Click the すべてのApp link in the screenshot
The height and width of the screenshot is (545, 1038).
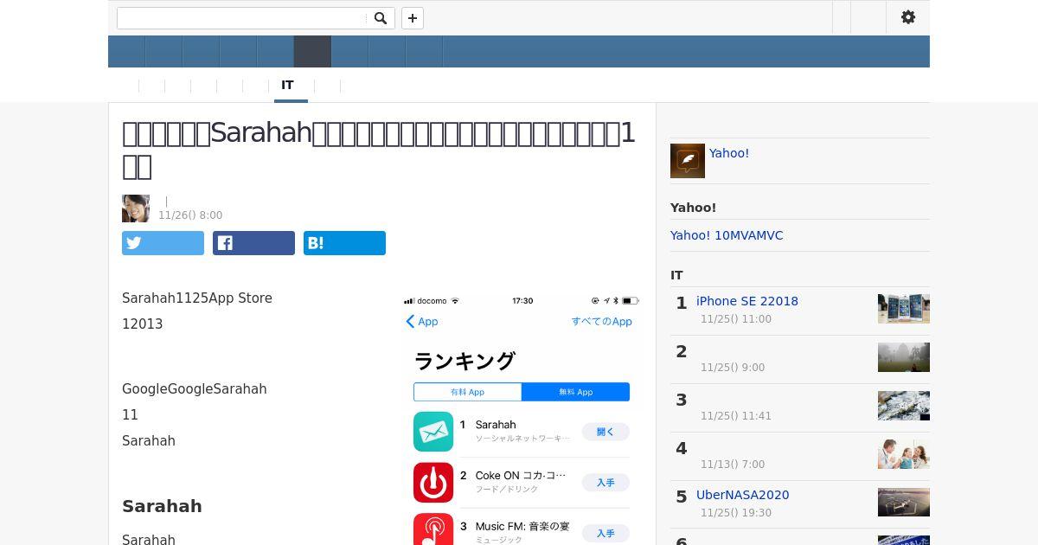pyautogui.click(x=601, y=321)
